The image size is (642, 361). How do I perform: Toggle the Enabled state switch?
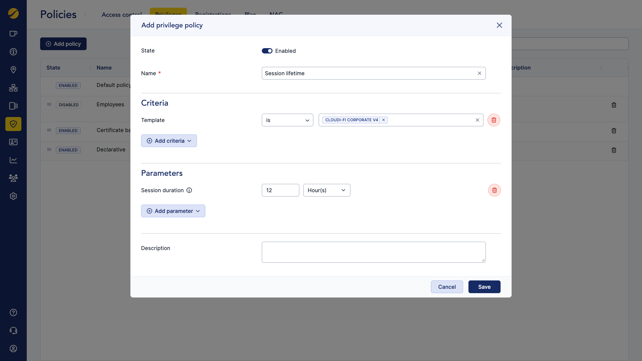tap(267, 51)
